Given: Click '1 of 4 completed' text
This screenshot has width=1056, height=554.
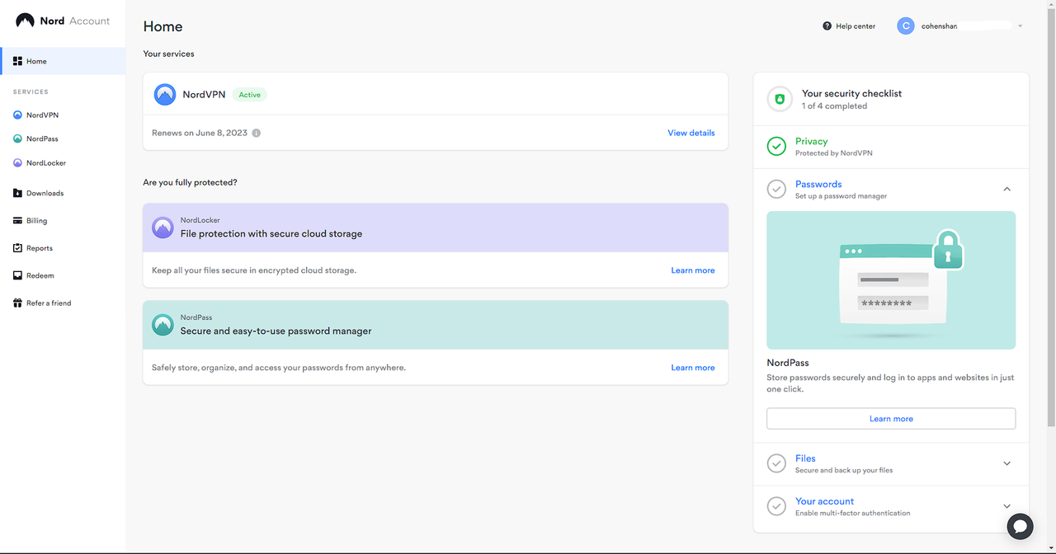Looking at the screenshot, I should coord(834,106).
